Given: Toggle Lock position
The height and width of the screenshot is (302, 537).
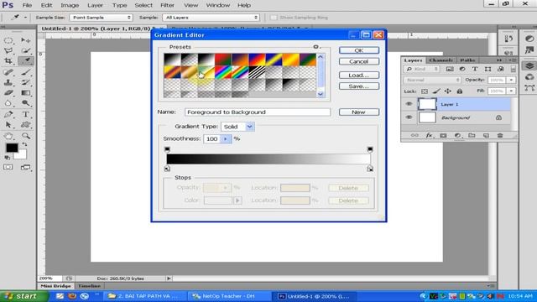Looking at the screenshot, I should tap(447, 91).
